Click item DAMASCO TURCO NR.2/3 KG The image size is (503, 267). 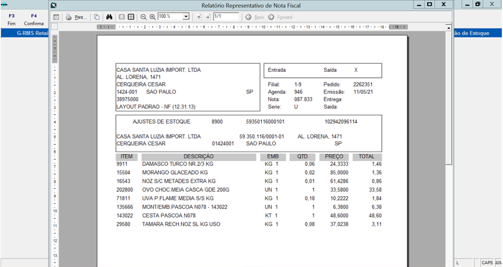point(178,164)
